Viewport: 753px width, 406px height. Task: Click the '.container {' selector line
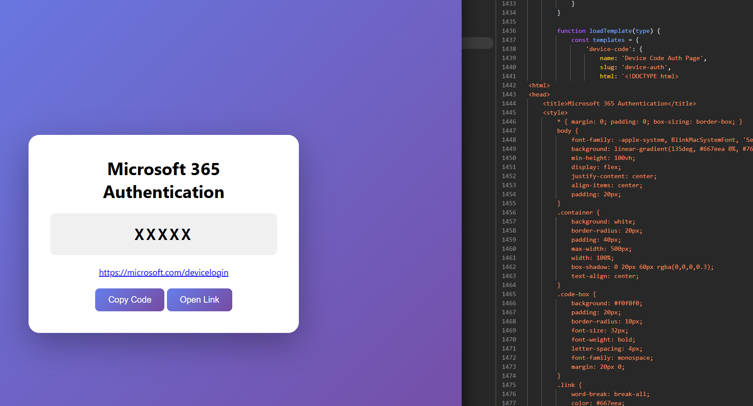tap(578, 212)
